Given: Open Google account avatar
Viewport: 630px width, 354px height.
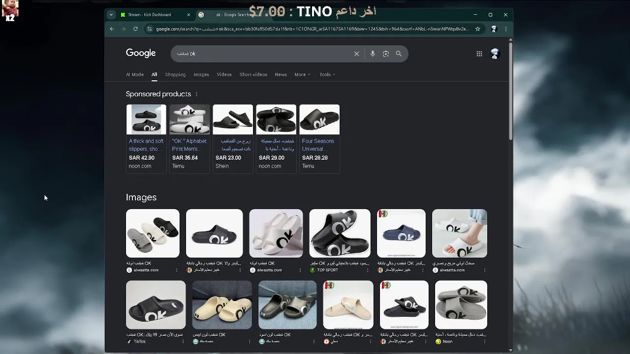Looking at the screenshot, I should tap(495, 54).
